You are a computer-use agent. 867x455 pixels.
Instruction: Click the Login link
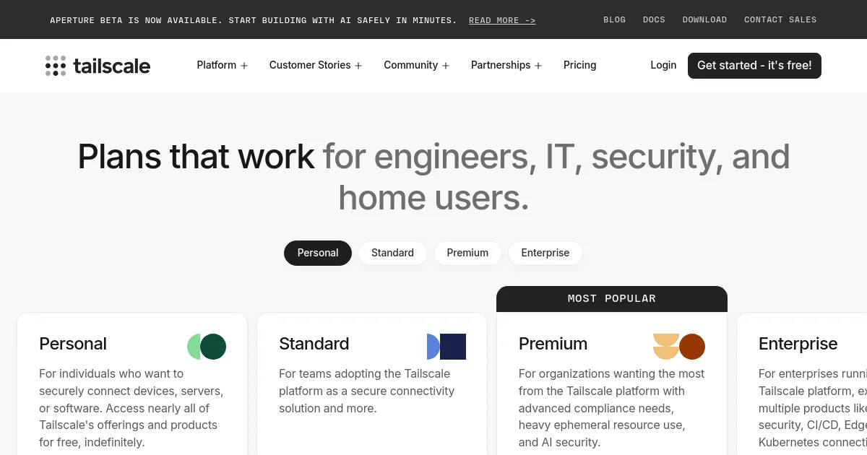[x=663, y=65]
